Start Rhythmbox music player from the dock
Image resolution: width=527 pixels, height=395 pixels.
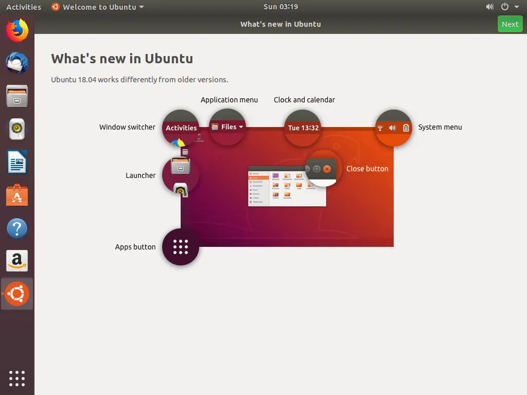pyautogui.click(x=17, y=129)
